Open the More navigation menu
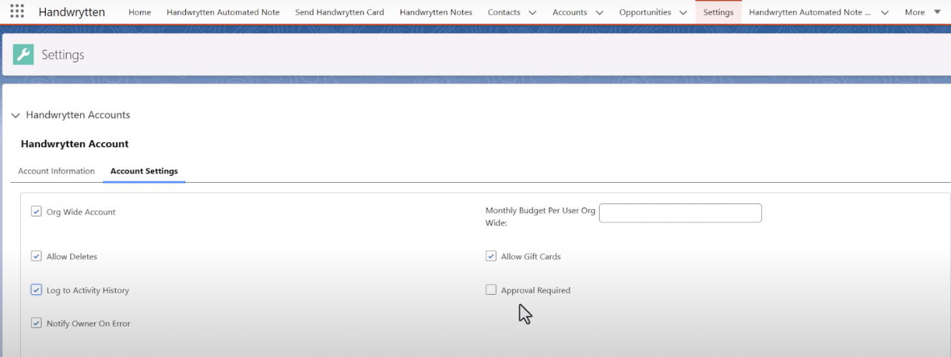This screenshot has height=357, width=951. [x=922, y=12]
